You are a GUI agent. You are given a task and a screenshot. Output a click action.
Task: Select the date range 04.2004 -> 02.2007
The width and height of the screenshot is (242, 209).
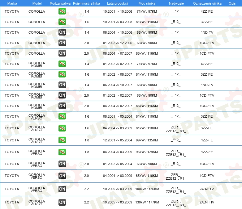click(x=118, y=106)
